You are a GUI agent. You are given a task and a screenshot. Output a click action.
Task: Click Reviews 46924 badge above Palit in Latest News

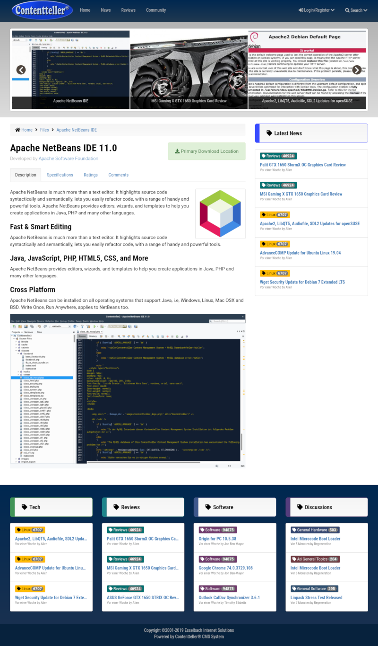coord(278,156)
